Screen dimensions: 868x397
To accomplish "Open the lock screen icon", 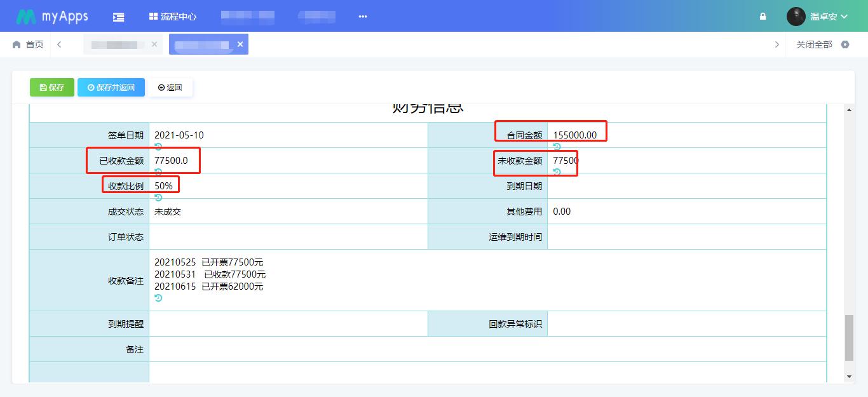I will point(762,16).
